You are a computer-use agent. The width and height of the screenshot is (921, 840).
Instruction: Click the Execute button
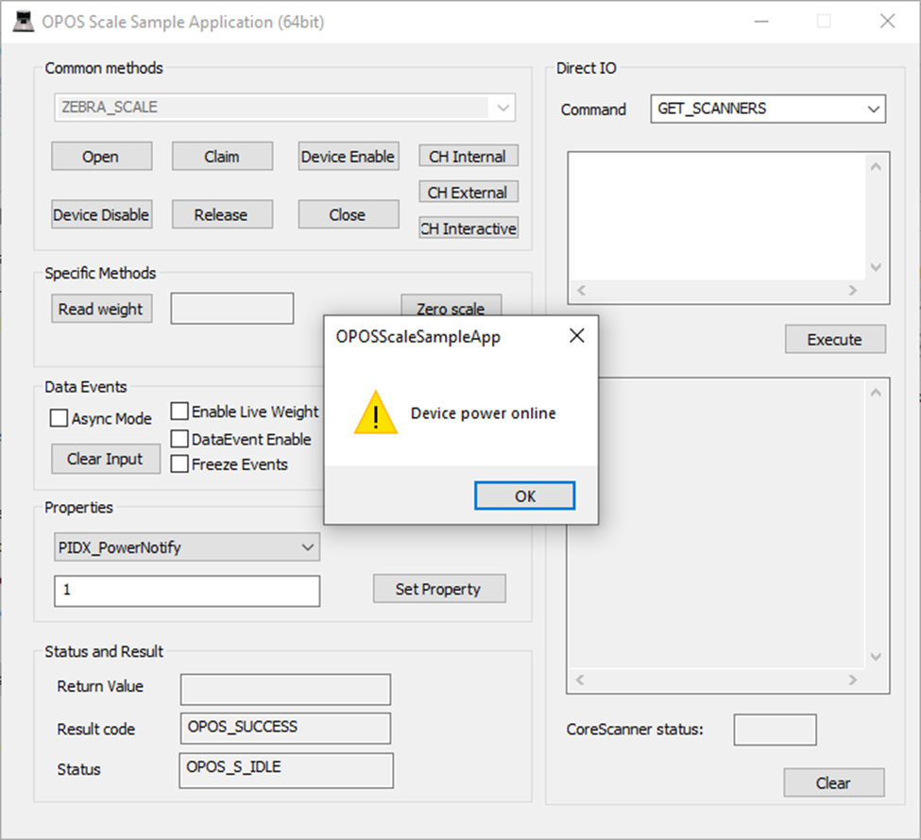point(835,339)
